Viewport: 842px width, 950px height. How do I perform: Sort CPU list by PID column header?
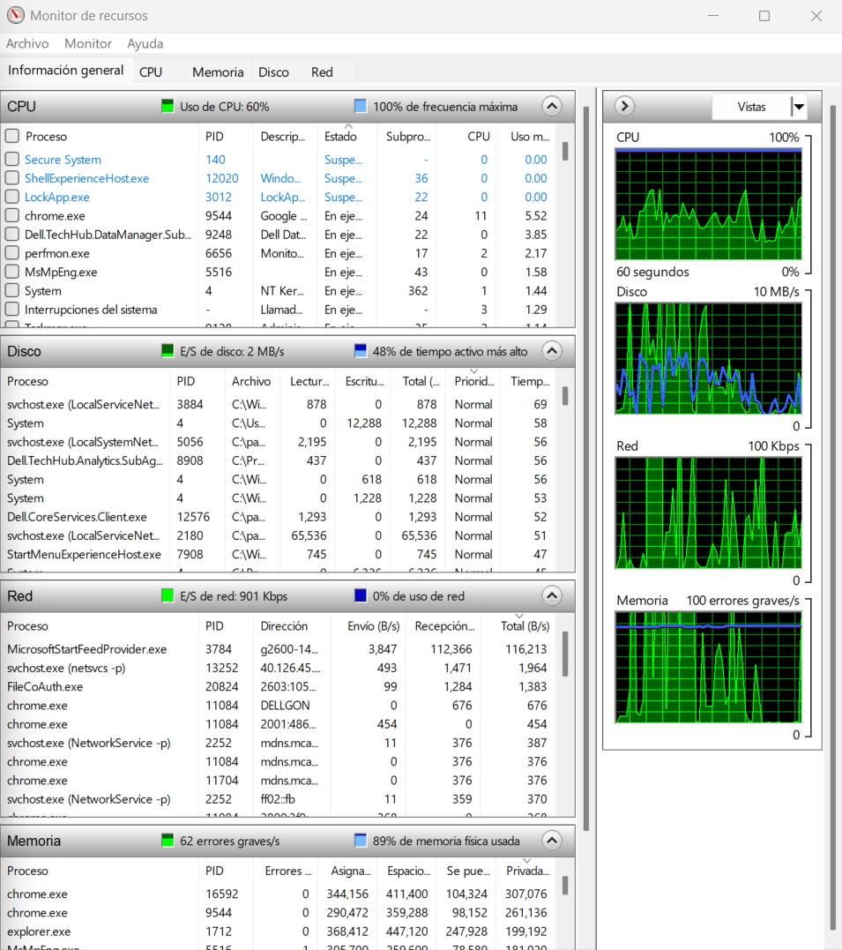point(226,137)
